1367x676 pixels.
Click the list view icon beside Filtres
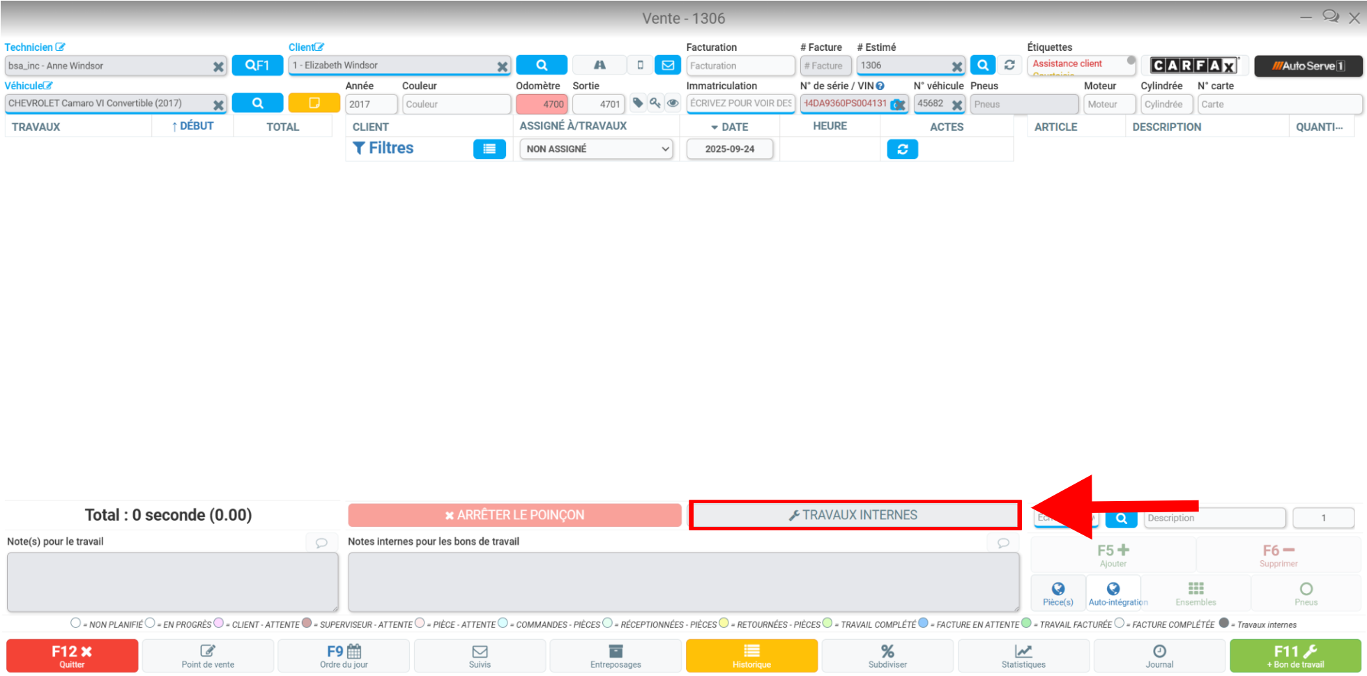pyautogui.click(x=489, y=148)
